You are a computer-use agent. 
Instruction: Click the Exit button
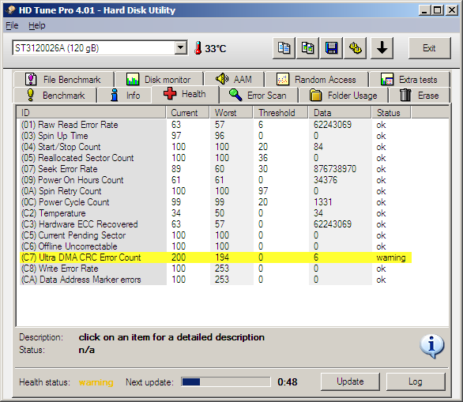pyautogui.click(x=429, y=48)
